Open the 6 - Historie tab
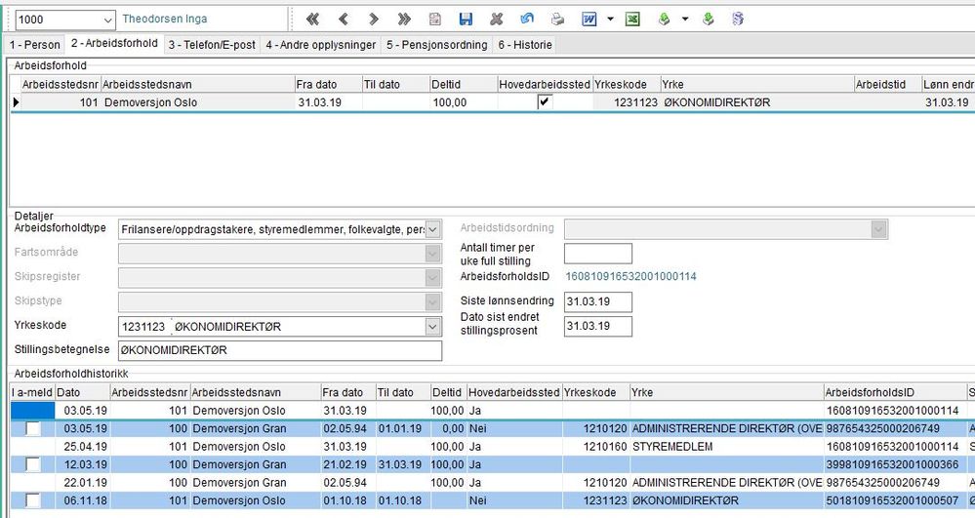 coord(525,45)
